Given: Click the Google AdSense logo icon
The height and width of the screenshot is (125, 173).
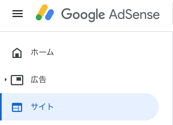Looking at the screenshot, I should pos(45,12).
